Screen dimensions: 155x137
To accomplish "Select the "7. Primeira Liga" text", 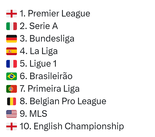I will 49,89.
